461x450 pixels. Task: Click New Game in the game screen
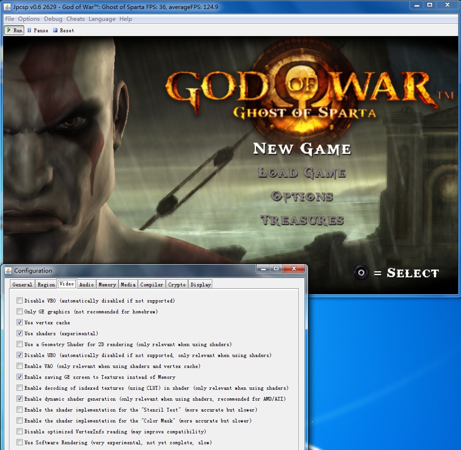(302, 148)
